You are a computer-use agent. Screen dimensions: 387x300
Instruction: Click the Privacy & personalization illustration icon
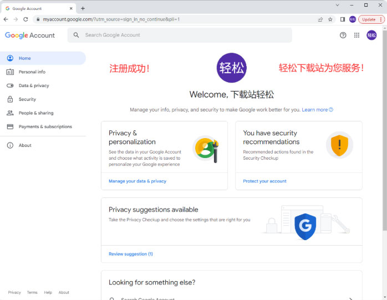[206, 149]
